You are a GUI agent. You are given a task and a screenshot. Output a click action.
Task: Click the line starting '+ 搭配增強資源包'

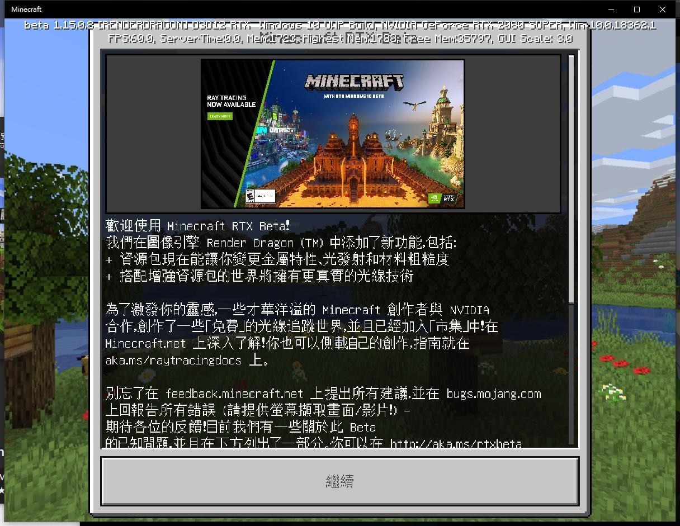(259, 276)
